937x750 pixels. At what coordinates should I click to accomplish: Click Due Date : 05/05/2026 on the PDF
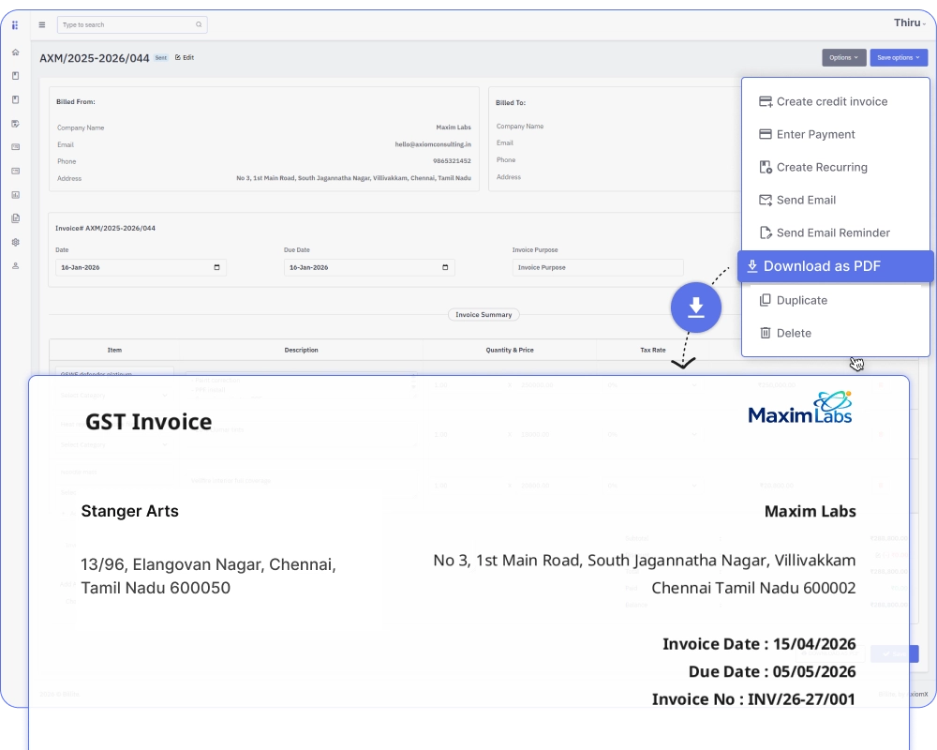click(772, 671)
